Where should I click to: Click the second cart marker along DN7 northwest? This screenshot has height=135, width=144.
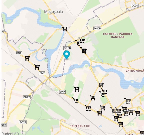37,67
